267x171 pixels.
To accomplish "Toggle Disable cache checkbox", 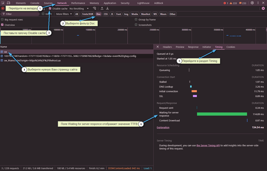I will pyautogui.click(x=50, y=8).
